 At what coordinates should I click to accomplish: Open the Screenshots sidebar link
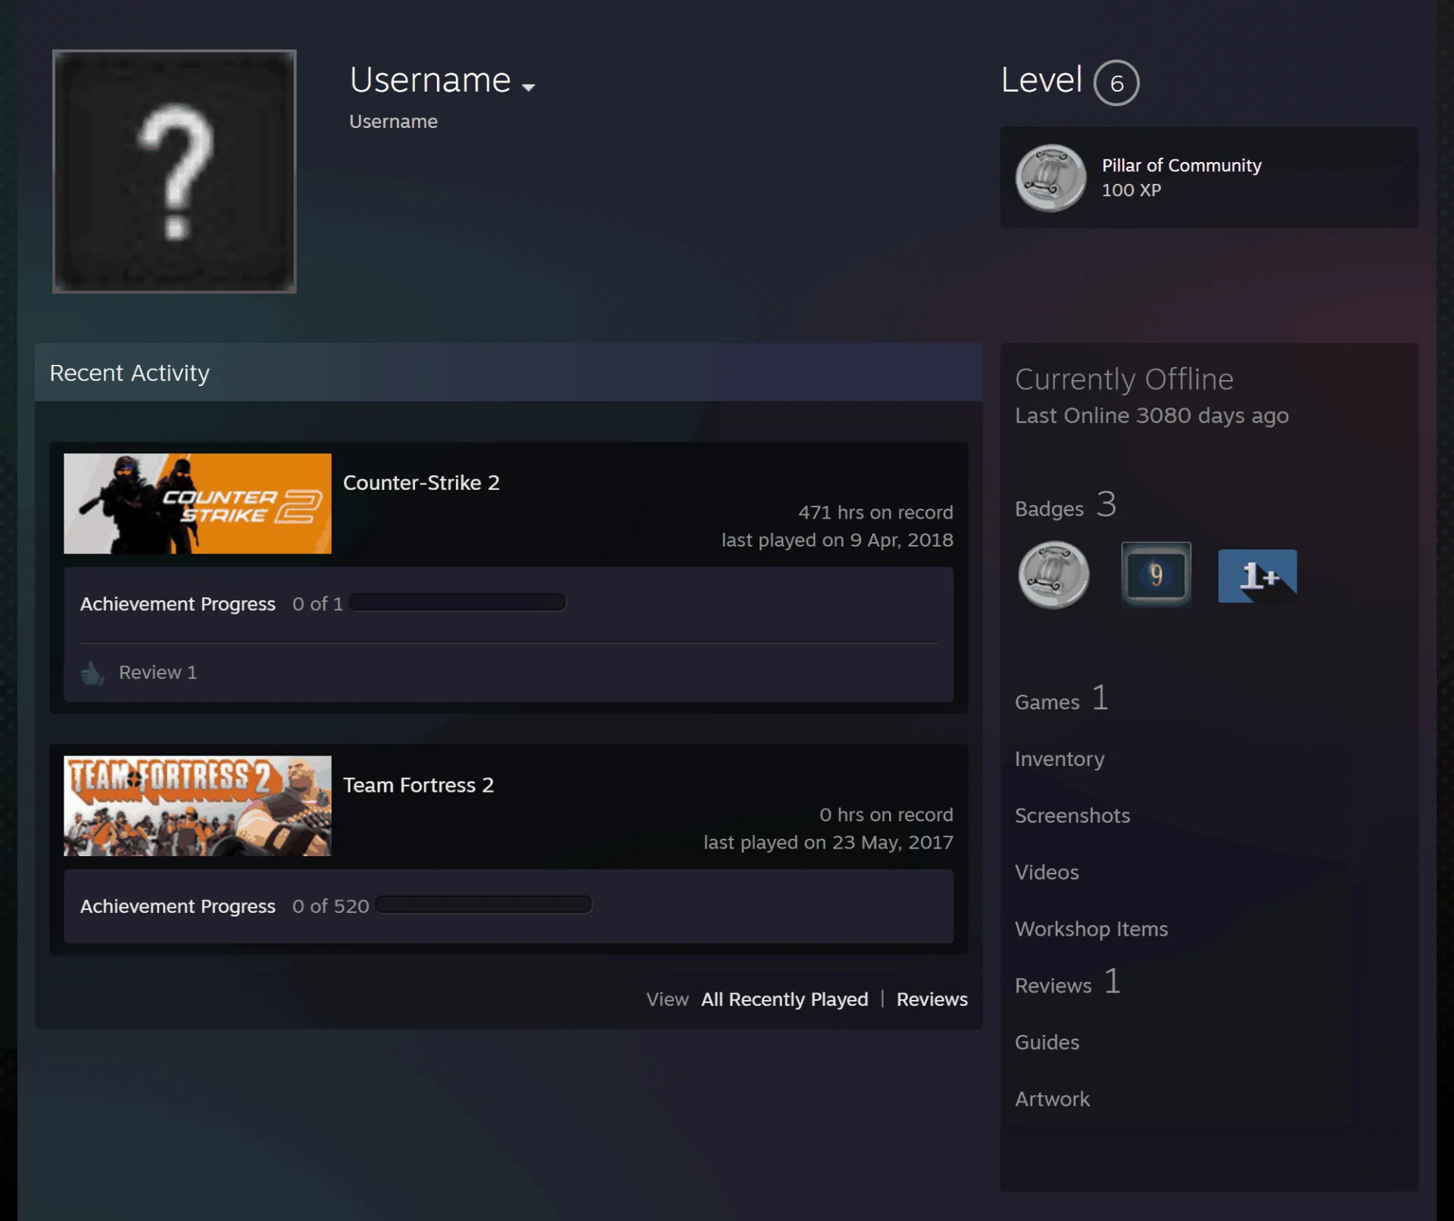[x=1072, y=815]
